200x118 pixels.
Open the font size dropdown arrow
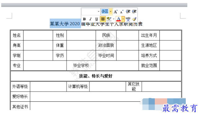tap(111, 12)
